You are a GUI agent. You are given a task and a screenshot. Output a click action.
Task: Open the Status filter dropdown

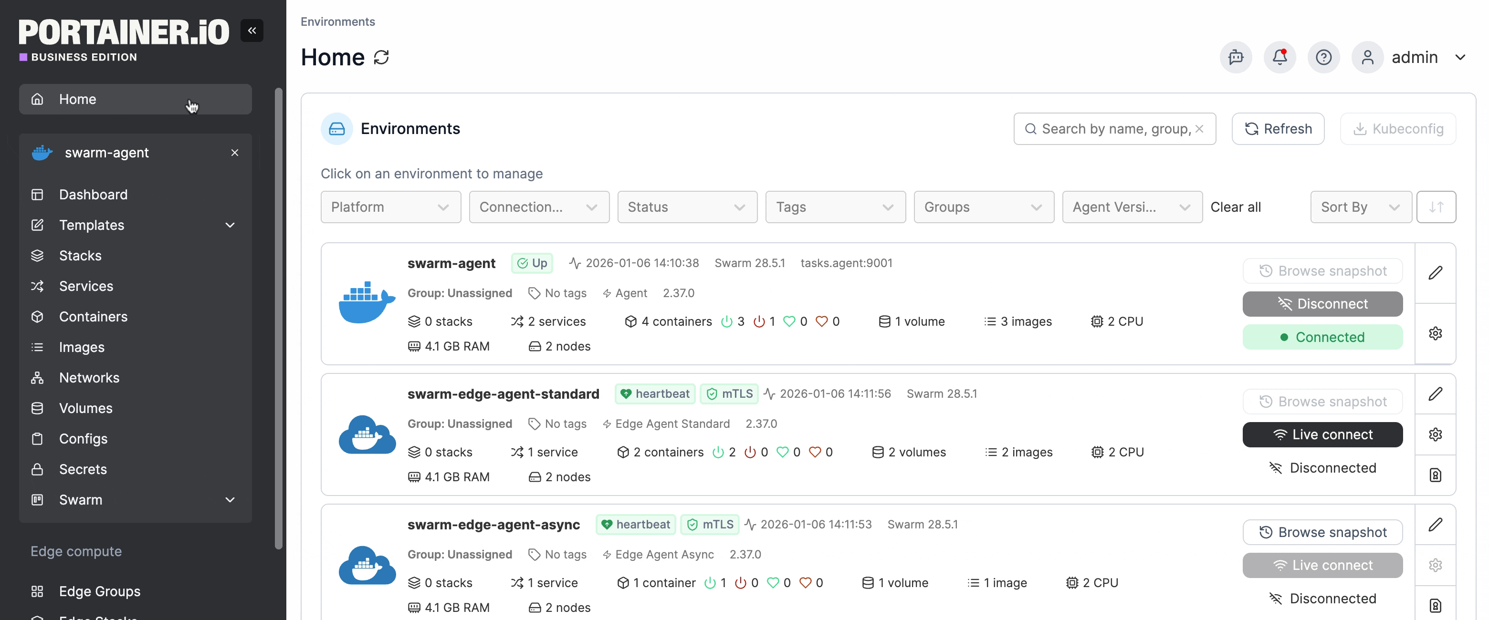(x=687, y=207)
